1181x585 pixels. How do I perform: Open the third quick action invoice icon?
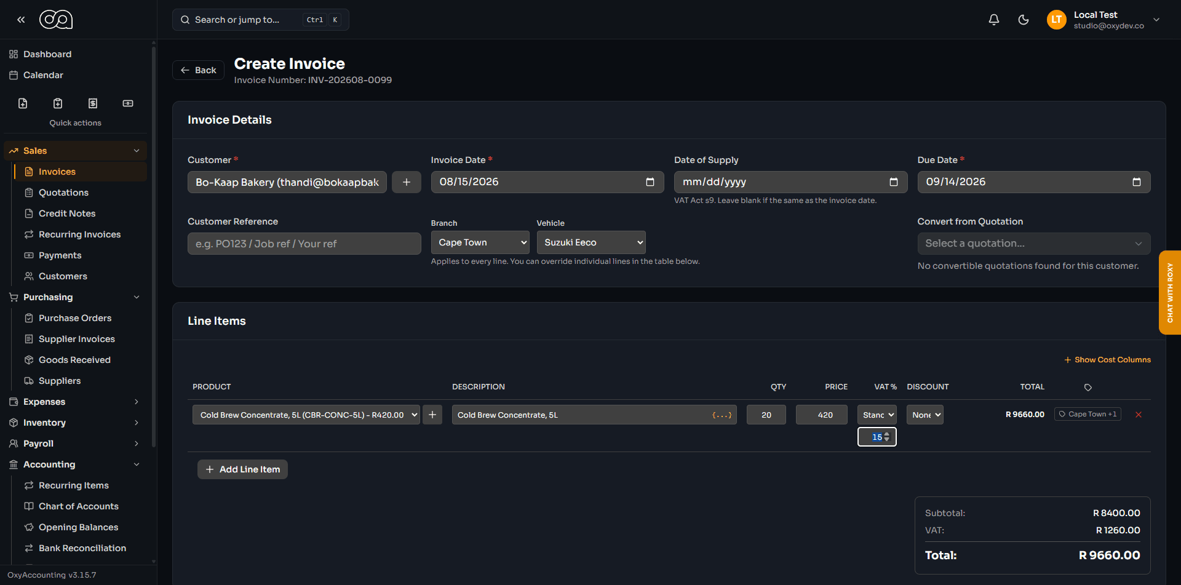(93, 103)
